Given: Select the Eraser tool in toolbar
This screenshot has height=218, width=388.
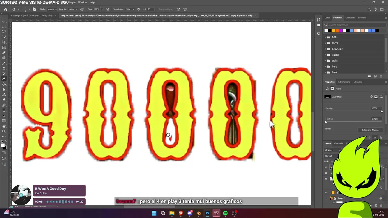Looking at the screenshot, I should coord(4,79).
